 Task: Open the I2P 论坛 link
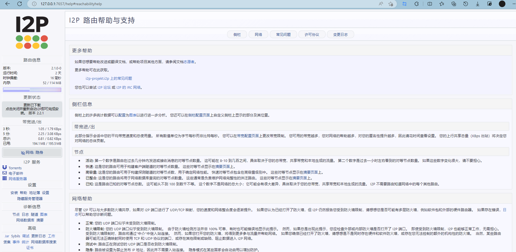104,87
